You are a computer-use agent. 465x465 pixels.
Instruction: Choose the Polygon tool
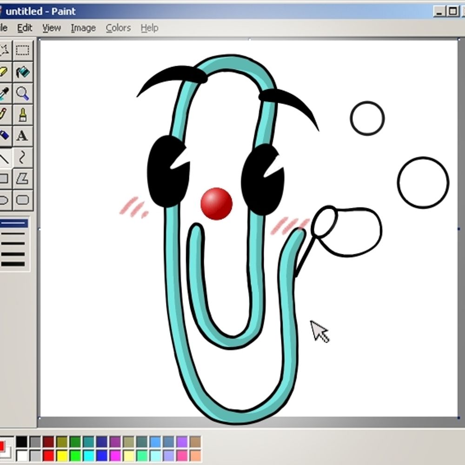(23, 179)
